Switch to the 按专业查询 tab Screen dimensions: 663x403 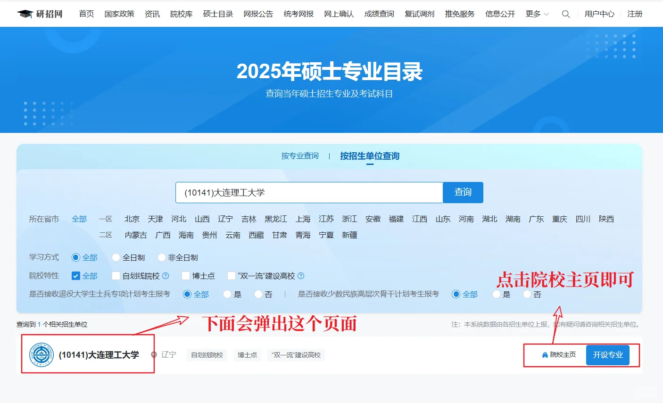pyautogui.click(x=299, y=156)
